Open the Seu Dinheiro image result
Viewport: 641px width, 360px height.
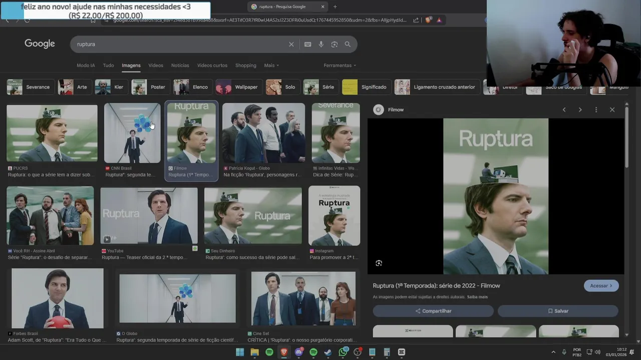coord(253,215)
